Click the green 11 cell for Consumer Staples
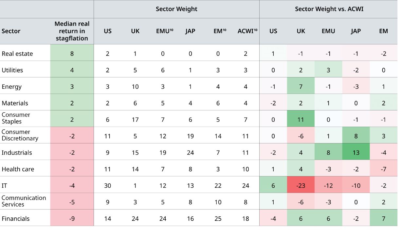The image size is (419, 236). (301, 119)
